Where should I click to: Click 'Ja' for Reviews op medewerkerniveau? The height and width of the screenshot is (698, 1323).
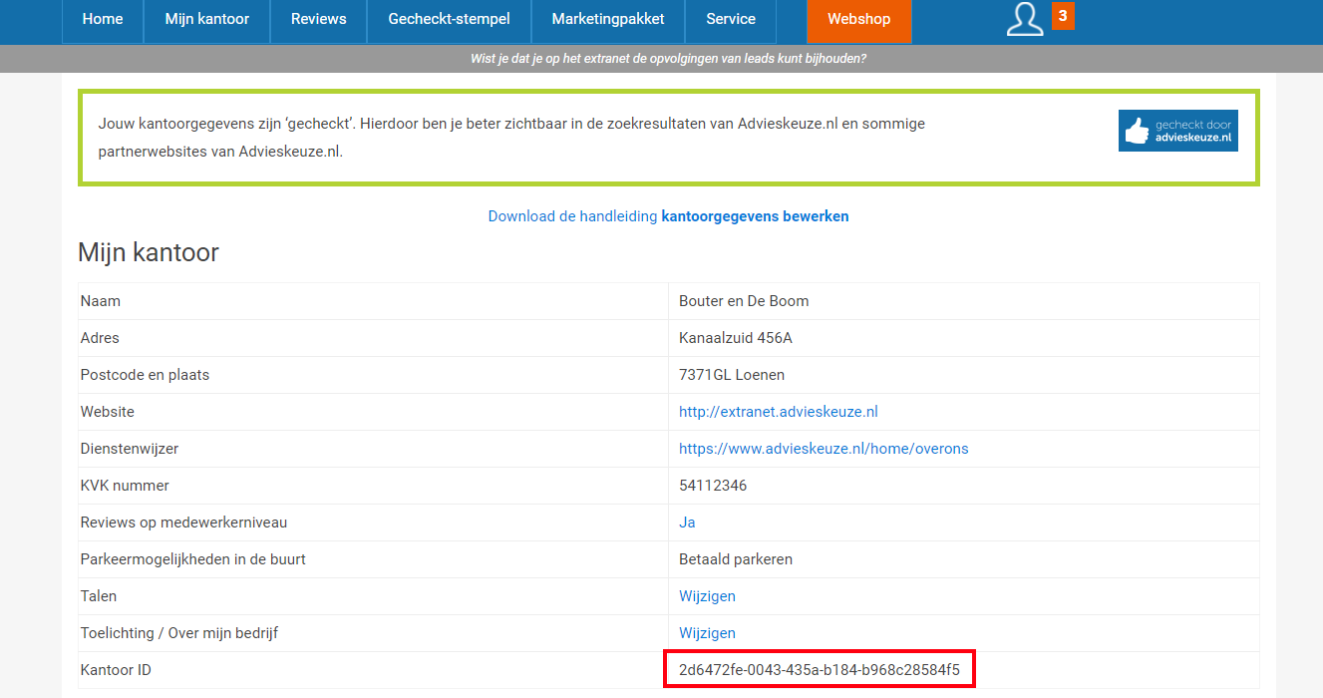coord(687,523)
